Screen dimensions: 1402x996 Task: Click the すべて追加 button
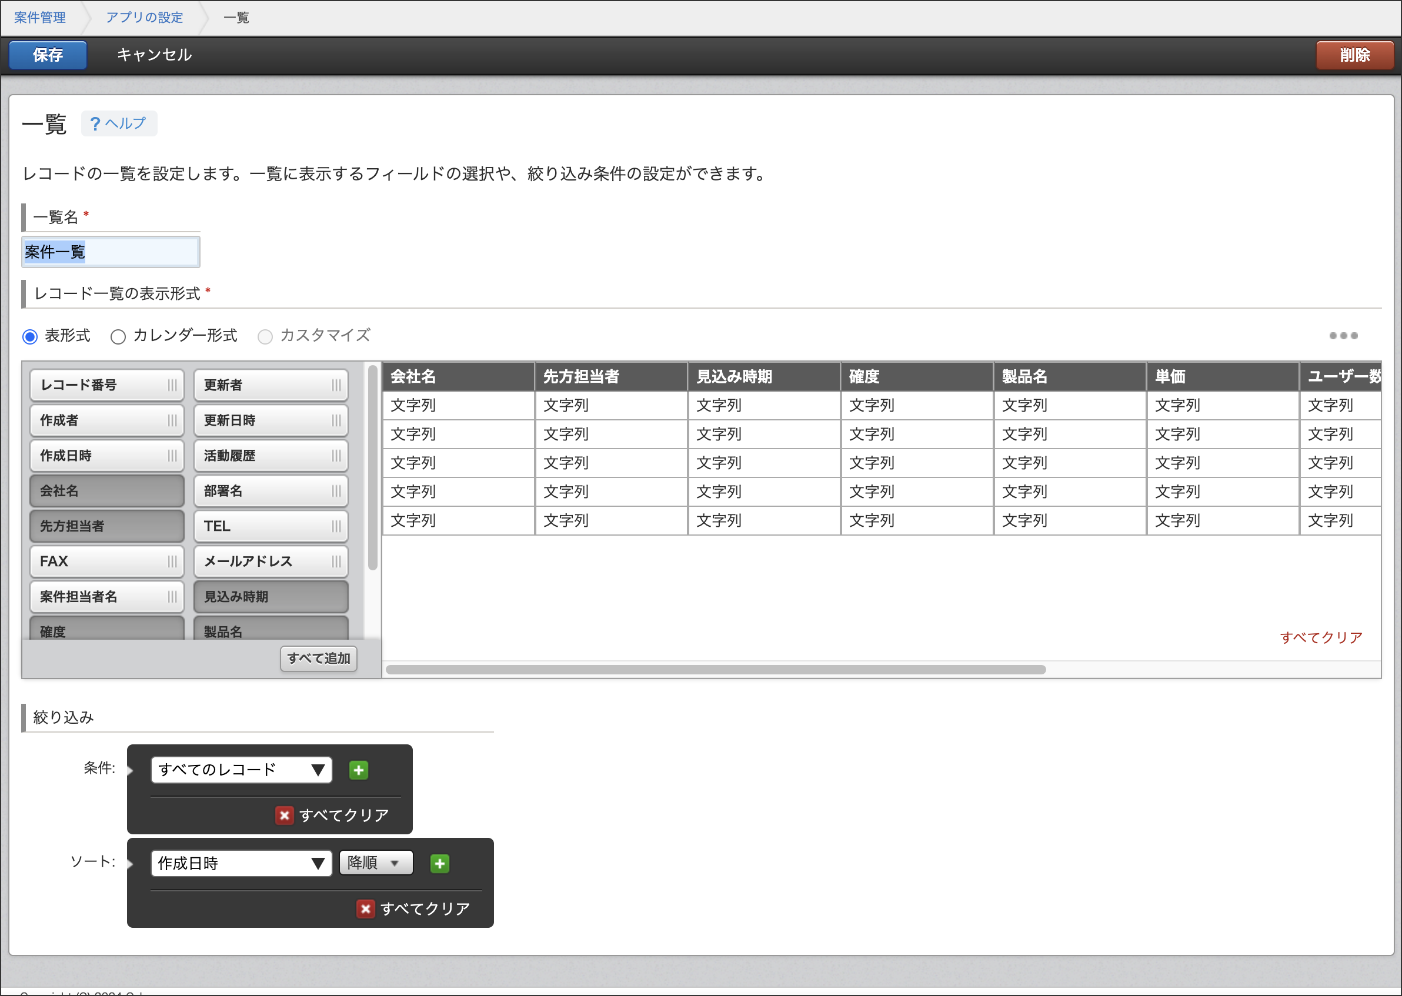click(318, 658)
